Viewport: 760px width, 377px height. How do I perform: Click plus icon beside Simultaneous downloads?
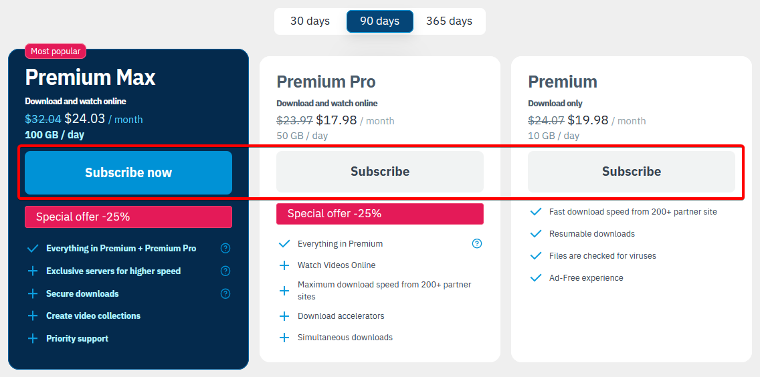(284, 338)
